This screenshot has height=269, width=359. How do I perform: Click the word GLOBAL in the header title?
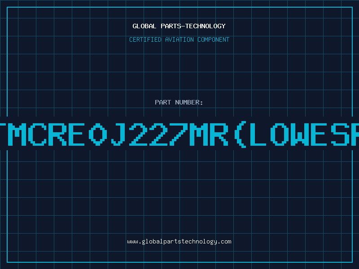pyautogui.click(x=144, y=26)
